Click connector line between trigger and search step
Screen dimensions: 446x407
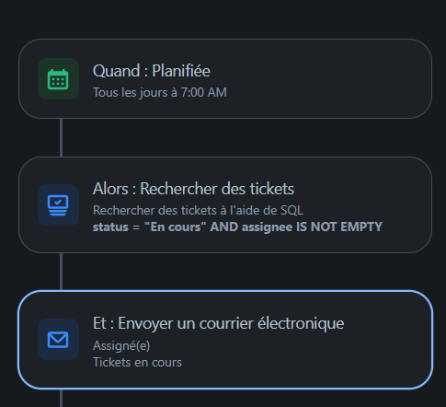pos(61,137)
